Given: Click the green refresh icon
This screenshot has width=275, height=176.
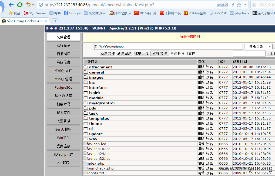Looking at the screenshot, I should (20, 5).
